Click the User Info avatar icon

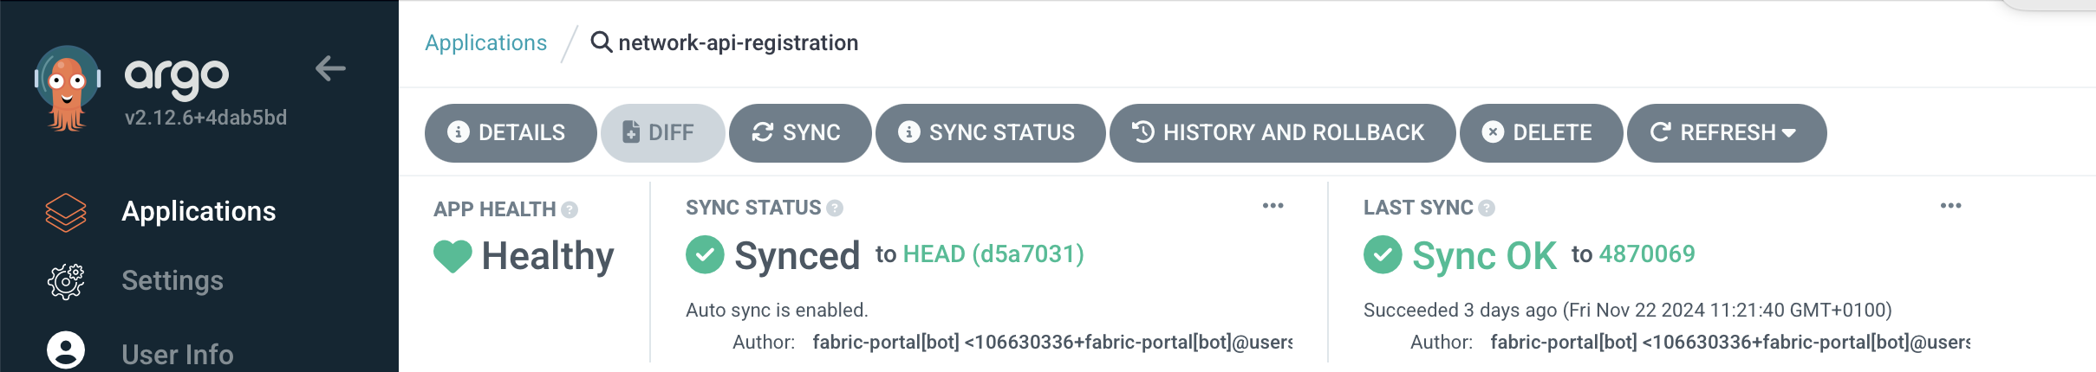tap(66, 350)
